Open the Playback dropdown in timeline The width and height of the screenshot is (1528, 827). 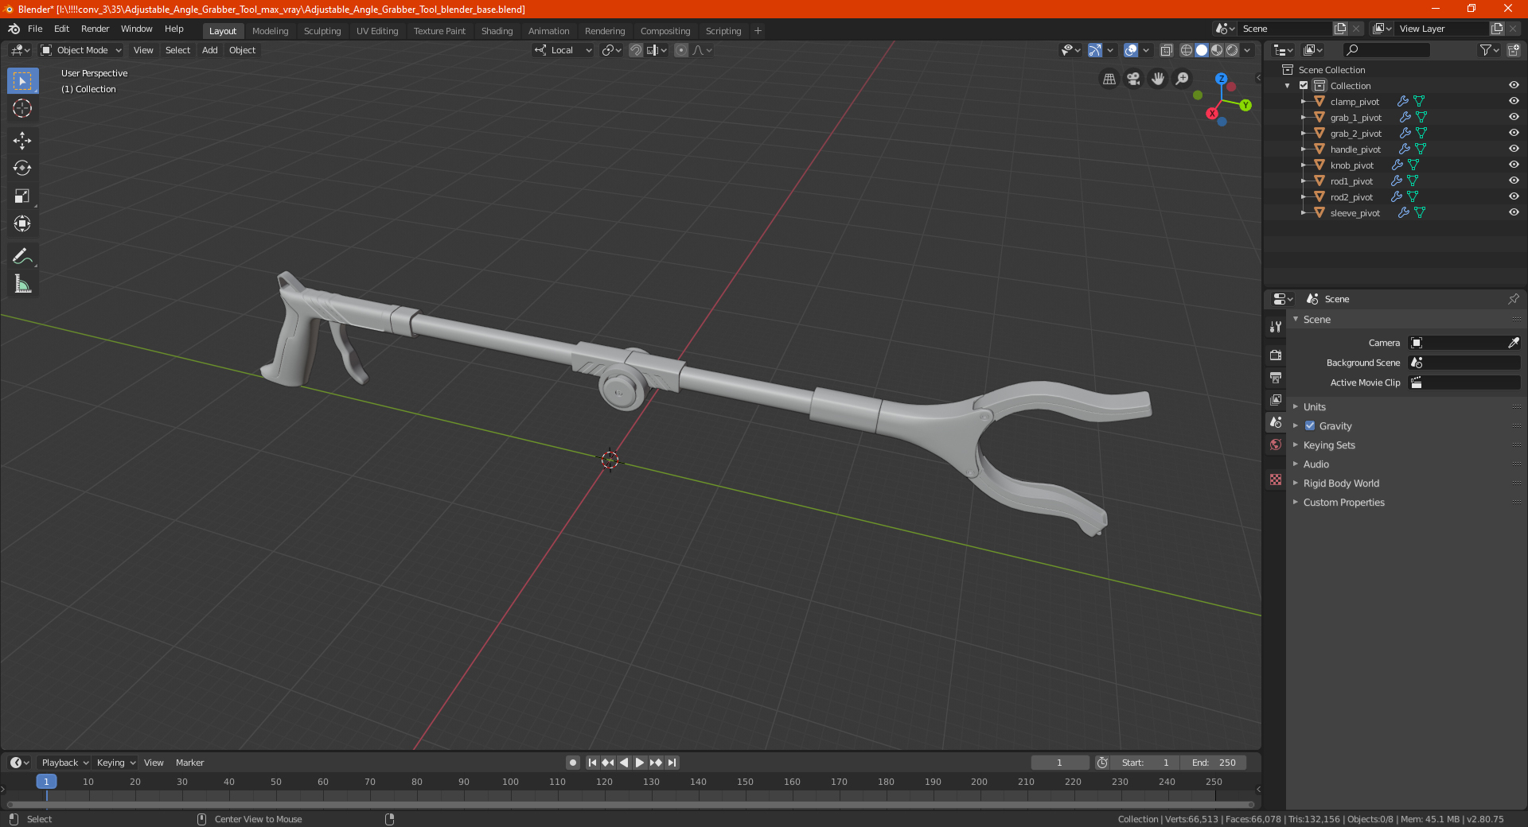click(64, 763)
